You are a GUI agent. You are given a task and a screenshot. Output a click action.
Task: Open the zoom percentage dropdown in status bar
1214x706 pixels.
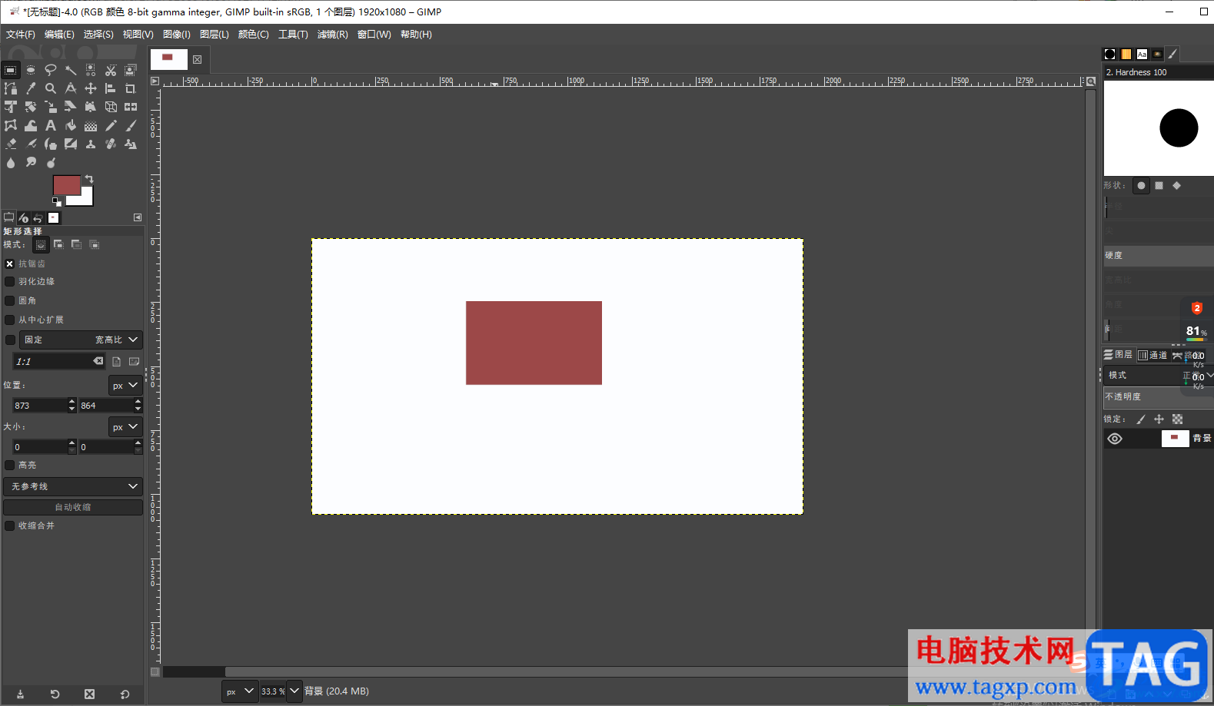[294, 691]
